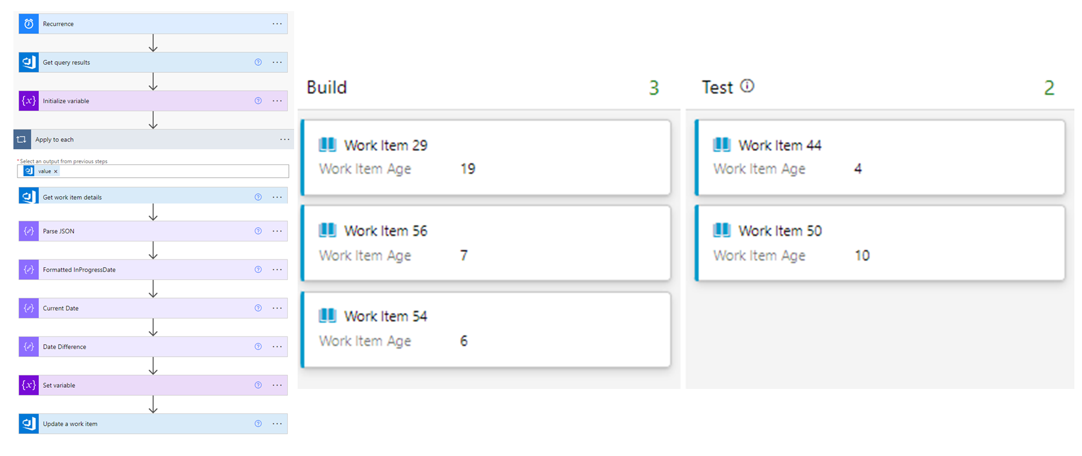Viewport: 1082px width, 456px height.
Task: Click the Apply to each loop icon
Action: coord(22,139)
